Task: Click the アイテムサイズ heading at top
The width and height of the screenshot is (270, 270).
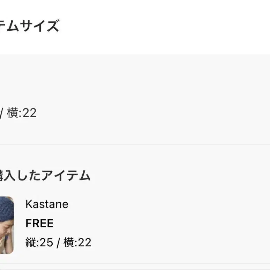Action: point(30,26)
